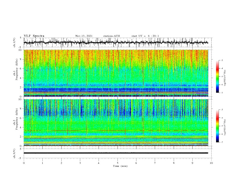
Task: Click the ch.1 PSD color scale bar
Action: pos(217,77)
